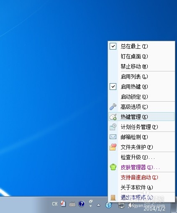Open 关于本软件 (A) entry
The height and width of the screenshot is (213, 177).
coord(141,187)
